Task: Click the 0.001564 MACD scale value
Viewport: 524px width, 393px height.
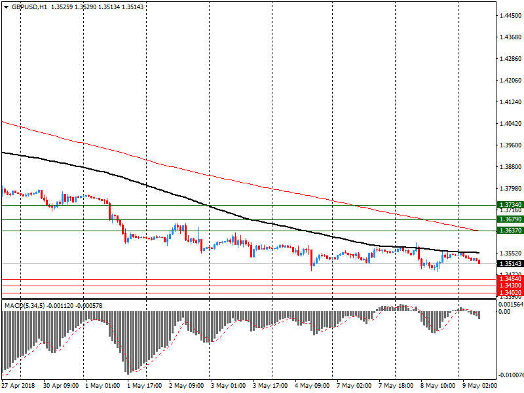Action: (x=511, y=305)
